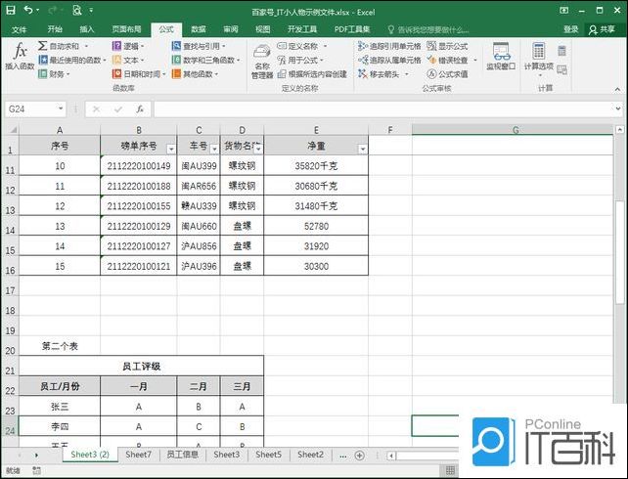Viewport: 628px width, 479px height.
Task: Open Recently Used functions (最近使用的函数)
Action: (71, 60)
